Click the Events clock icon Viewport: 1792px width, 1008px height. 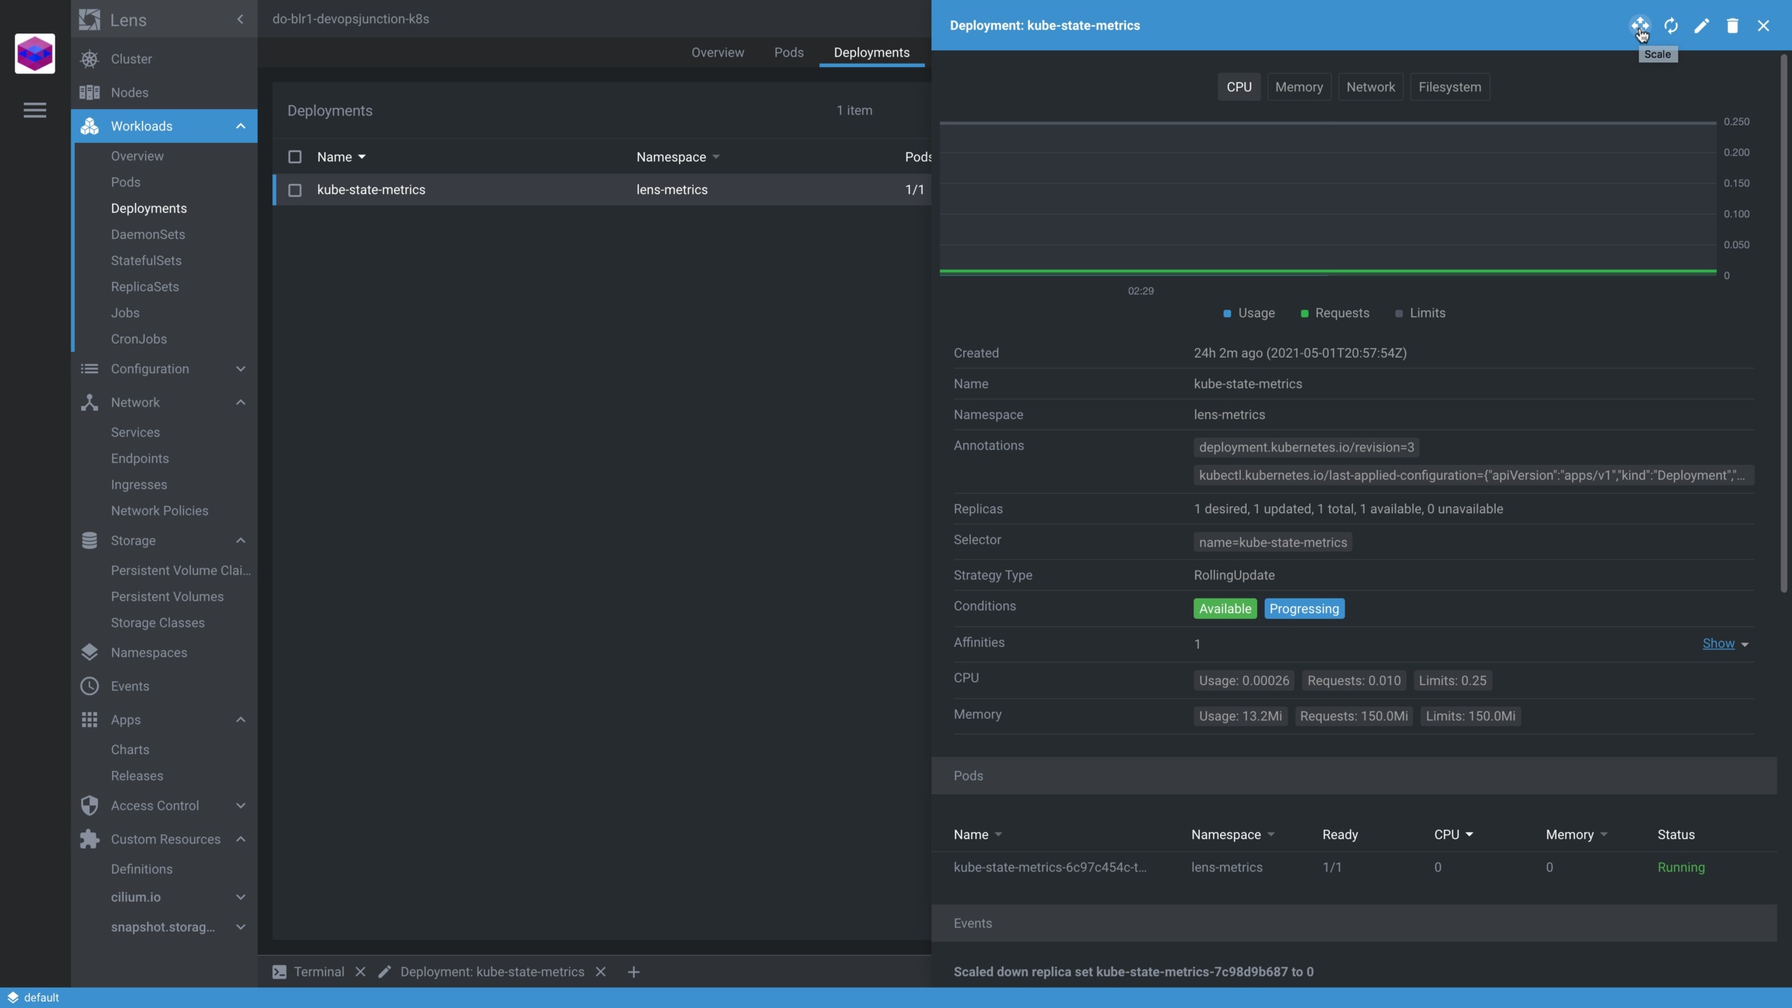tap(90, 686)
